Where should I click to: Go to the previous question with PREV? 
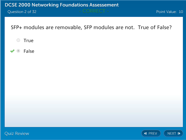[x=151, y=134]
